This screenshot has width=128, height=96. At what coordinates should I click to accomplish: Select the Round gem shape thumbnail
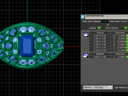coord(86,34)
